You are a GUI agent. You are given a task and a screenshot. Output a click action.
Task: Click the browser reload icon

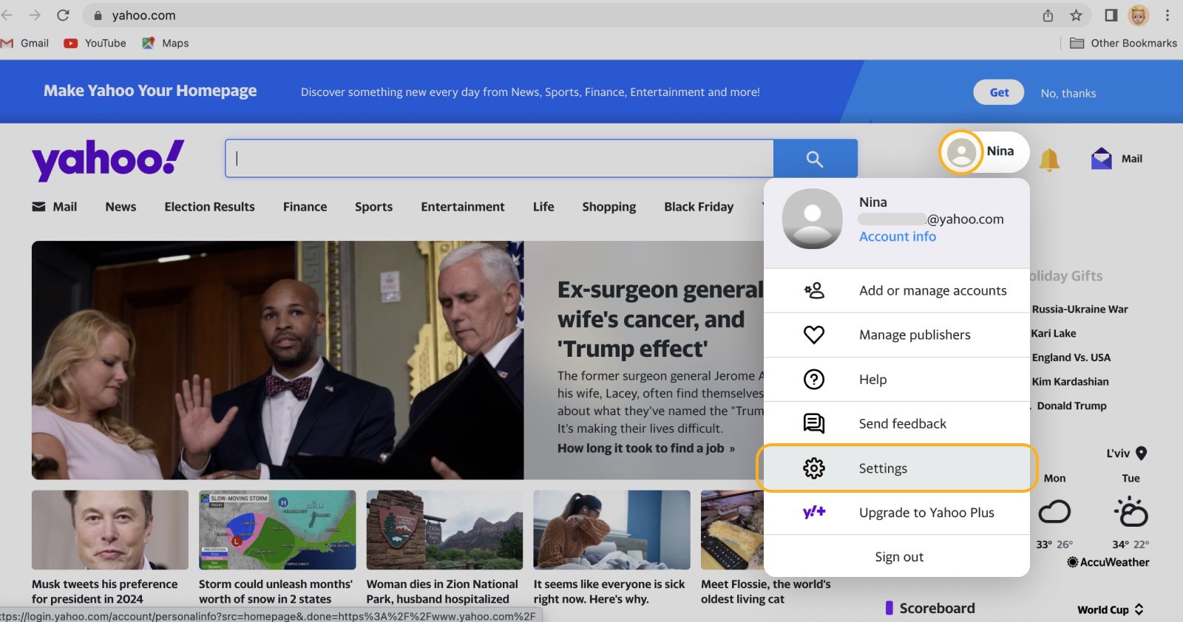63,15
